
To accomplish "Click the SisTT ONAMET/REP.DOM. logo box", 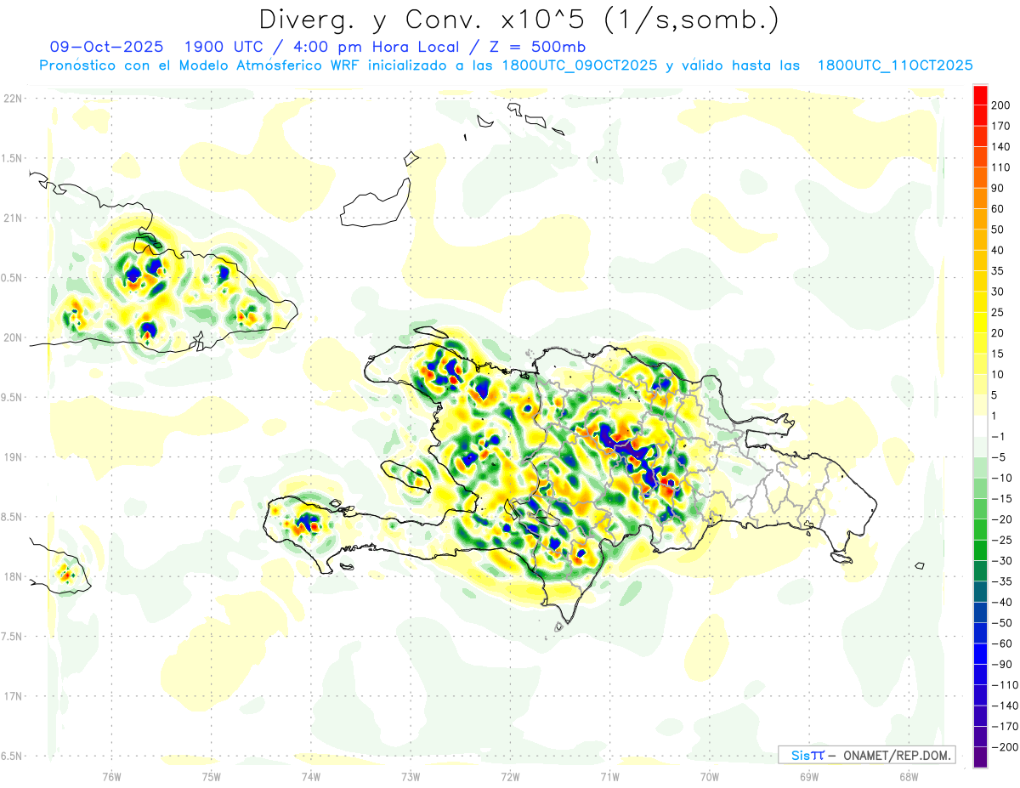I will pos(866,755).
